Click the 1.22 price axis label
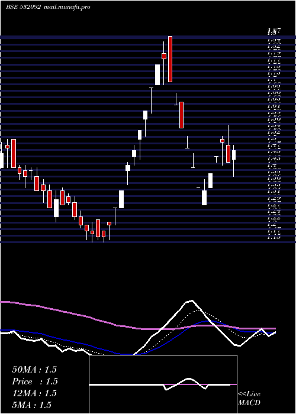This screenshot has height=414, width=296. 274,218
